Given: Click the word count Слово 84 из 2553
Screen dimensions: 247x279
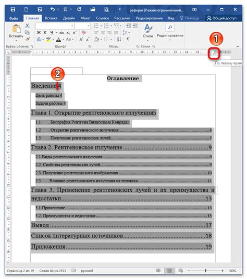Looking at the screenshot, I should click(x=53, y=271).
